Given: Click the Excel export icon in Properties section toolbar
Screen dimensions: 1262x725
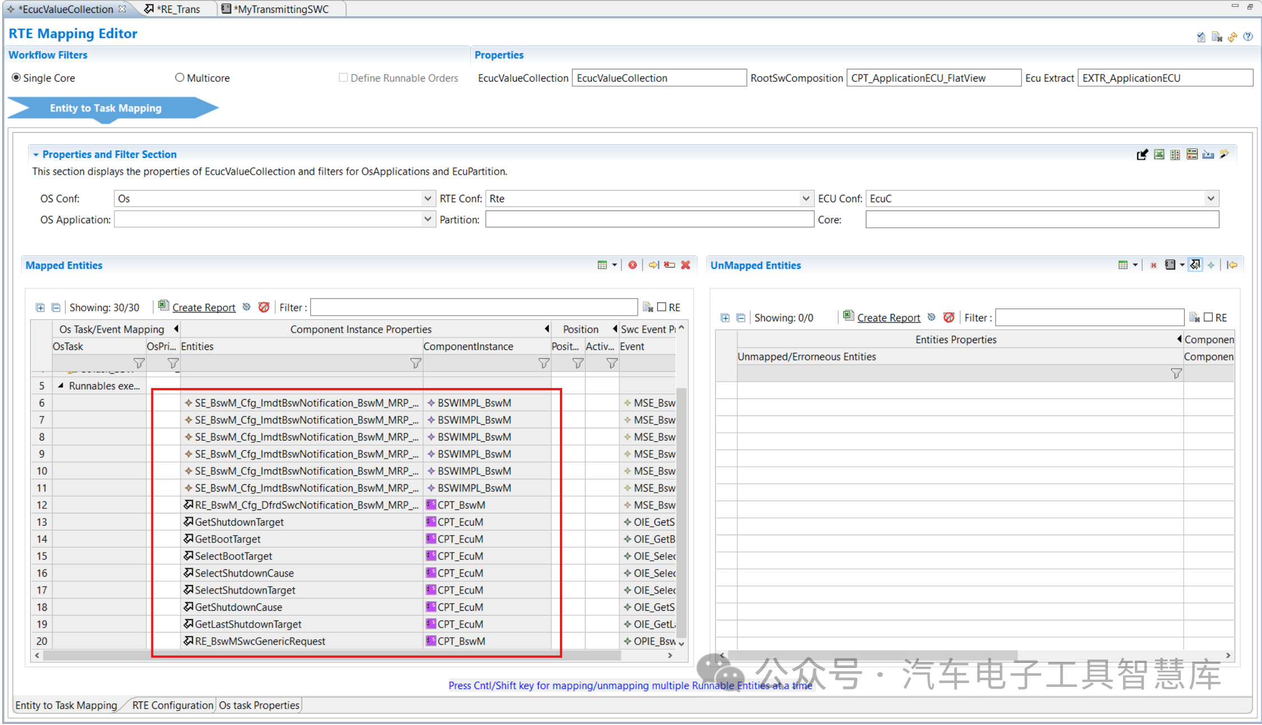Looking at the screenshot, I should point(1159,155).
